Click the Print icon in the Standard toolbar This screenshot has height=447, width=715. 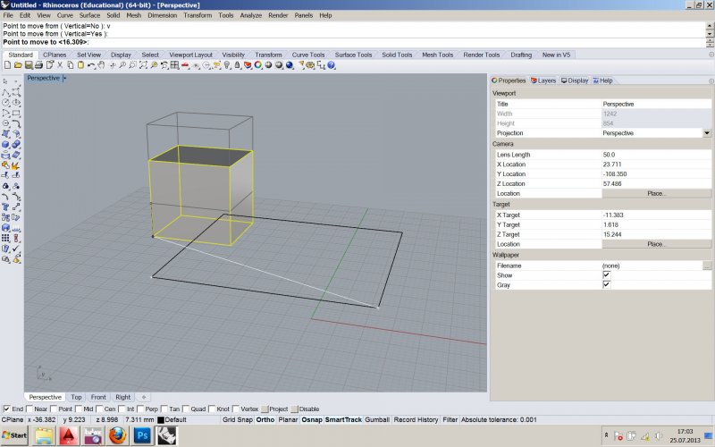39,65
